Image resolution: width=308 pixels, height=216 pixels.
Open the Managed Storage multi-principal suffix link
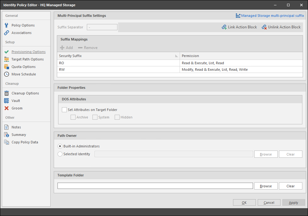pyautogui.click(x=270, y=16)
